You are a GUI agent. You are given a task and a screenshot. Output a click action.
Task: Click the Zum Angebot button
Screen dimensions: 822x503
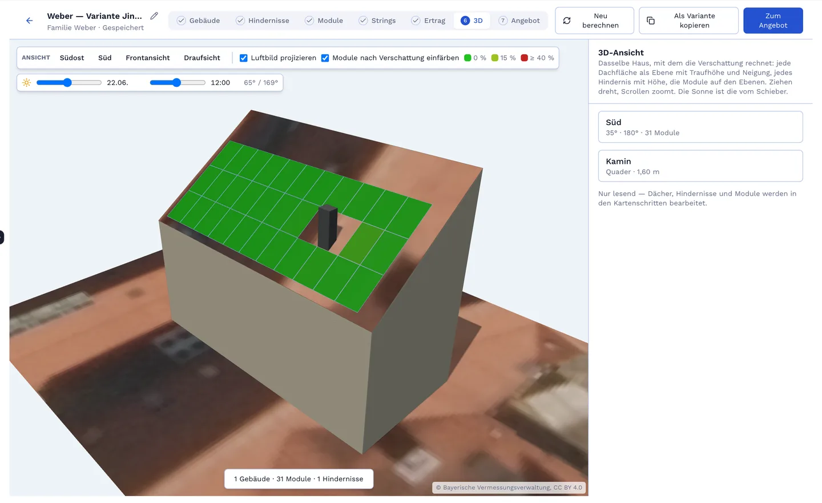[773, 21]
